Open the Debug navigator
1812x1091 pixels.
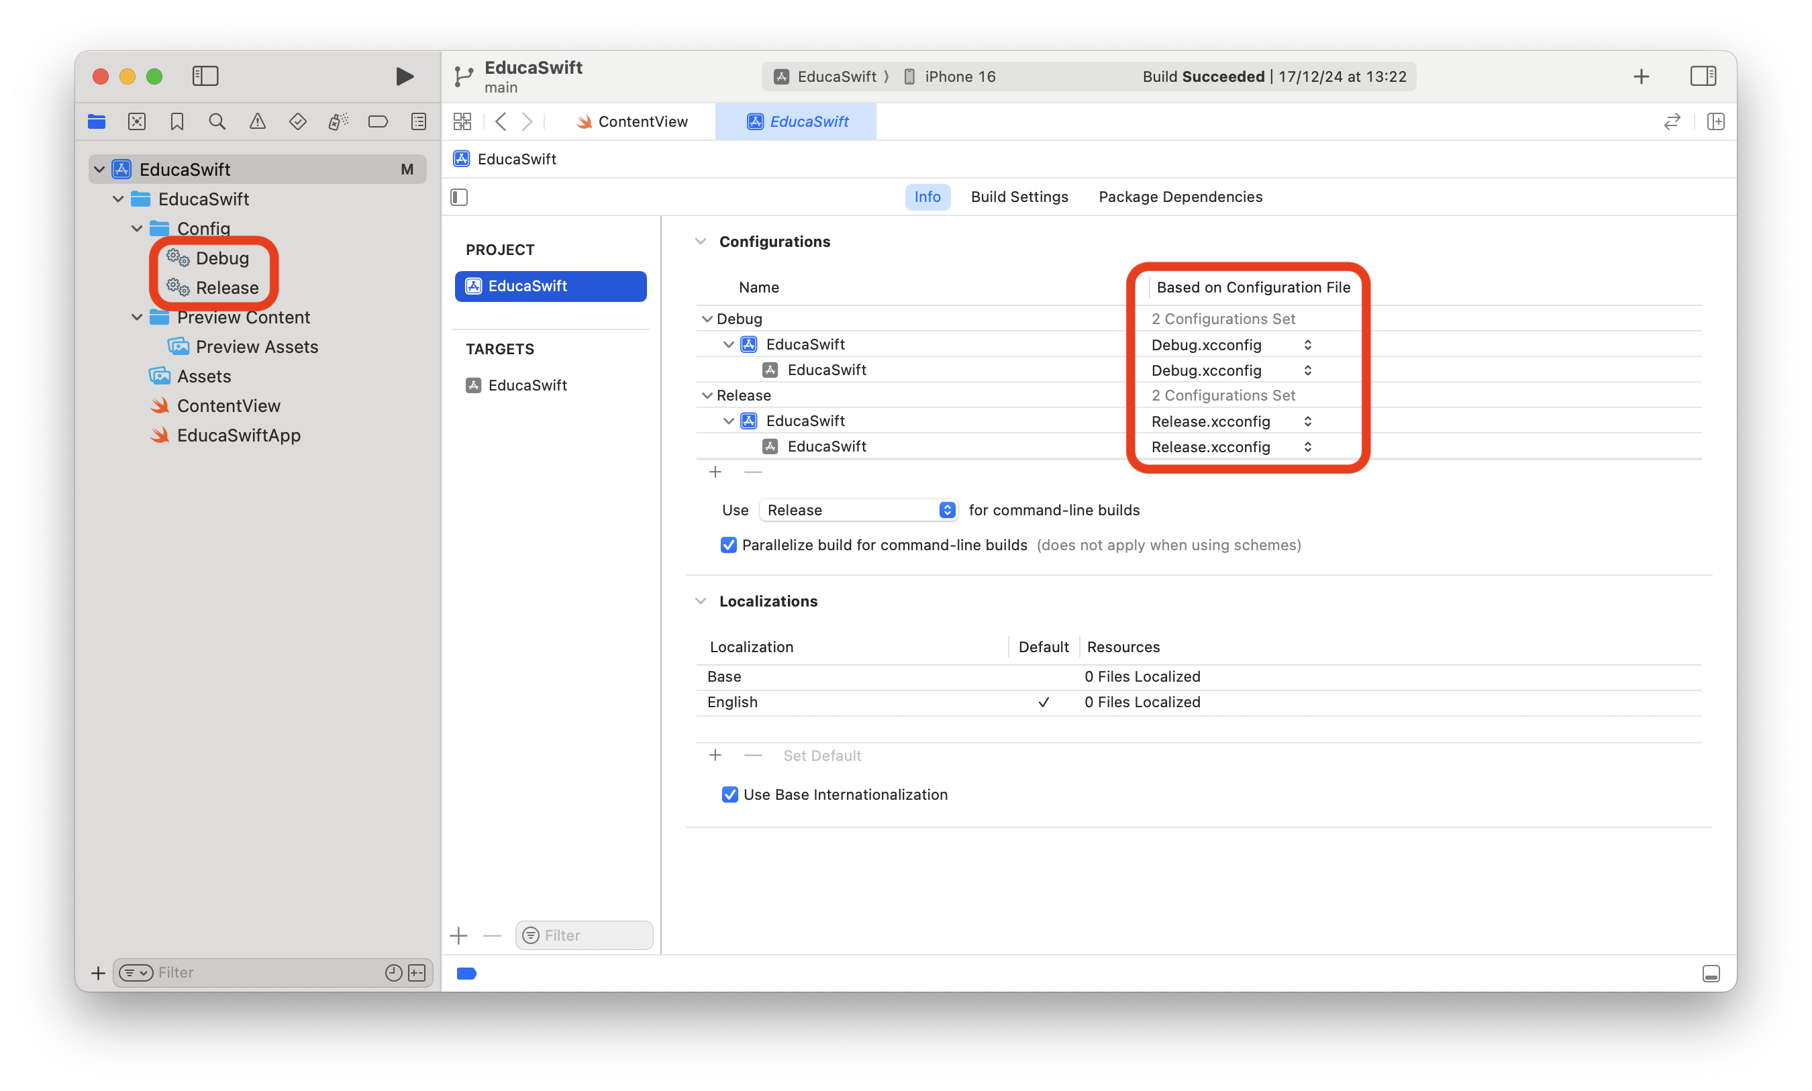338,121
